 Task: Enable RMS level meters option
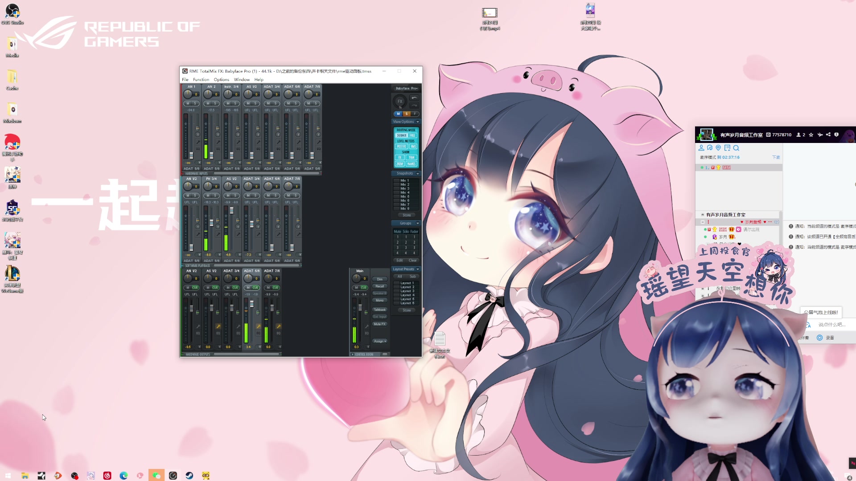[413, 147]
